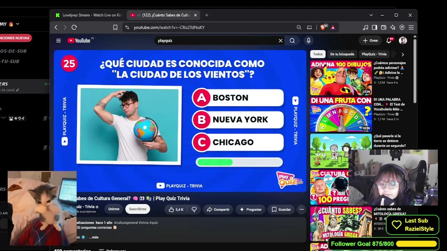Open YouTube notifications bell
This screenshot has height=251, width=447.
point(389,40)
